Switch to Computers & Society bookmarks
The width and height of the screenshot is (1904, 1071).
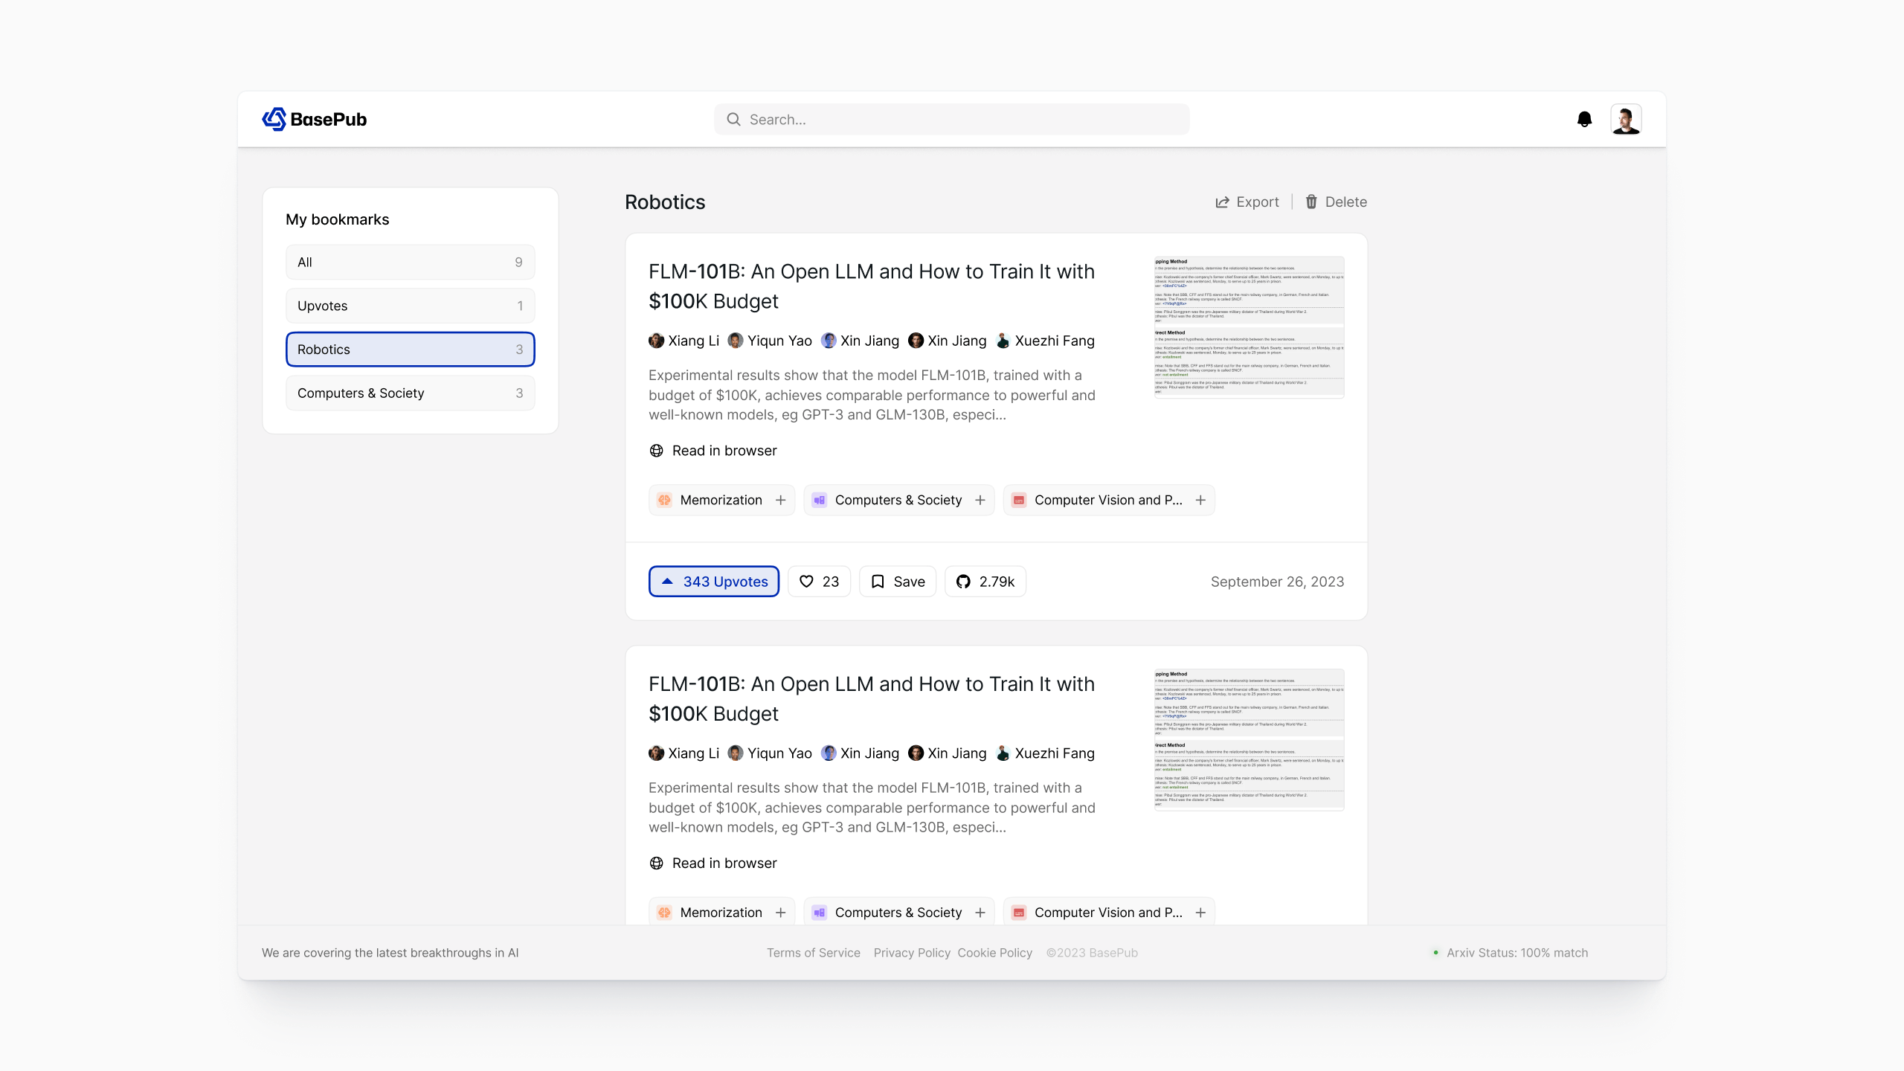point(410,393)
